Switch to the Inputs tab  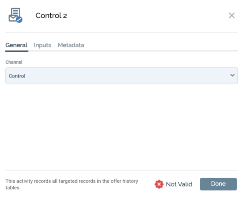[42, 45]
